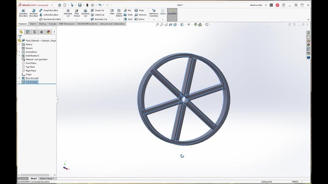Expand the History tree node

[x=19, y=44]
